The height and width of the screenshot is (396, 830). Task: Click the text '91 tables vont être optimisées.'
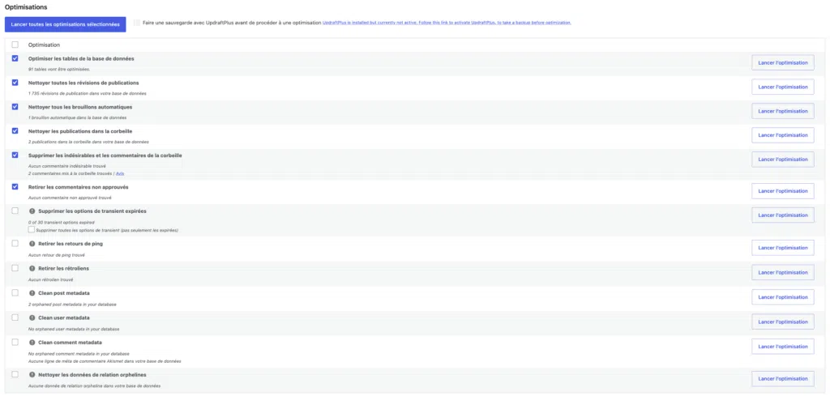coord(58,70)
